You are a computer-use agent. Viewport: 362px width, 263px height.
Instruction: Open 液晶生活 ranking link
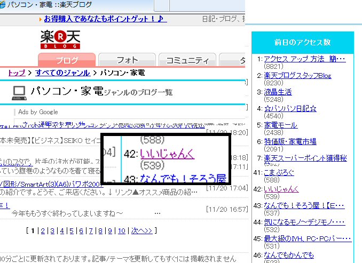(278, 92)
